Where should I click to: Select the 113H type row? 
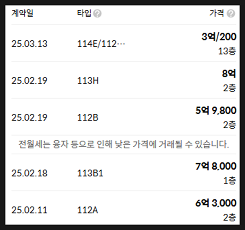coord(124,80)
